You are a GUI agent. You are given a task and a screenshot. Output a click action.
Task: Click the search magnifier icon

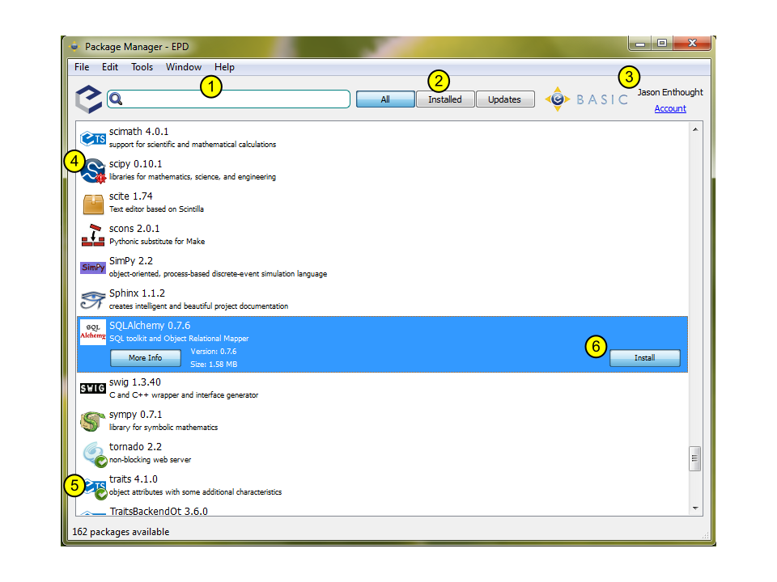pyautogui.click(x=116, y=98)
